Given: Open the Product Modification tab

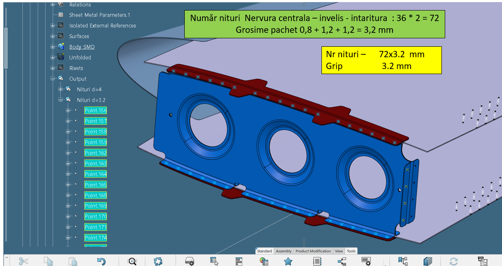Looking at the screenshot, I should coord(313,251).
